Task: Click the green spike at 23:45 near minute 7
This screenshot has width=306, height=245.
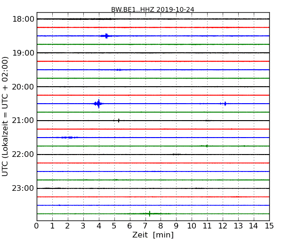Action: click(150, 214)
